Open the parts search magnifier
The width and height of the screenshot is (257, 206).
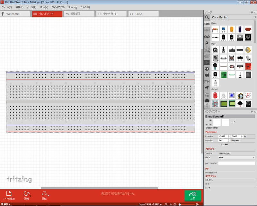(207, 17)
